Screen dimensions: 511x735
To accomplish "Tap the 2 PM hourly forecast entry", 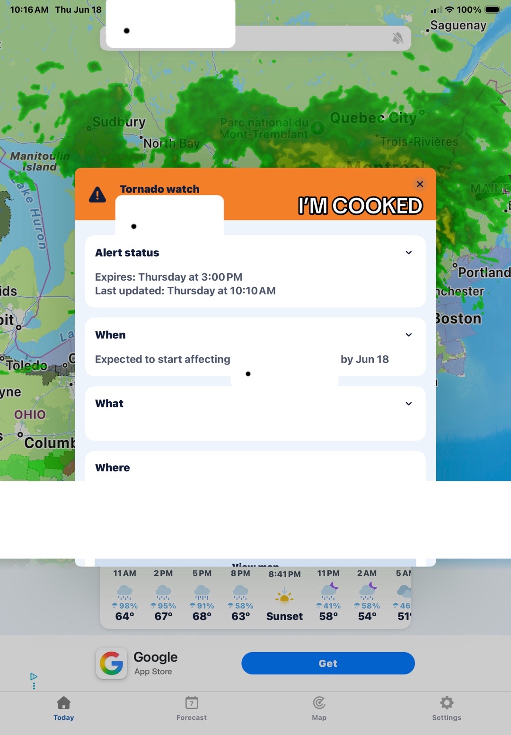I will coord(163,595).
